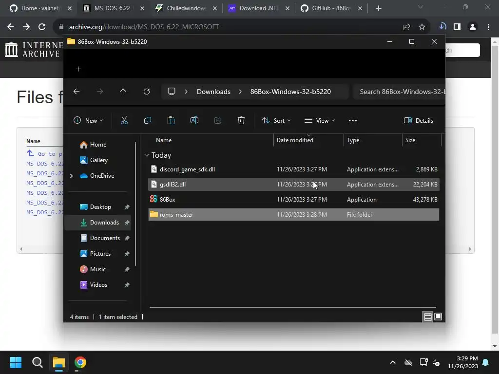
Task: Click the 86Box-Windows-32-b5220 breadcrumb segment
Action: pyautogui.click(x=290, y=92)
